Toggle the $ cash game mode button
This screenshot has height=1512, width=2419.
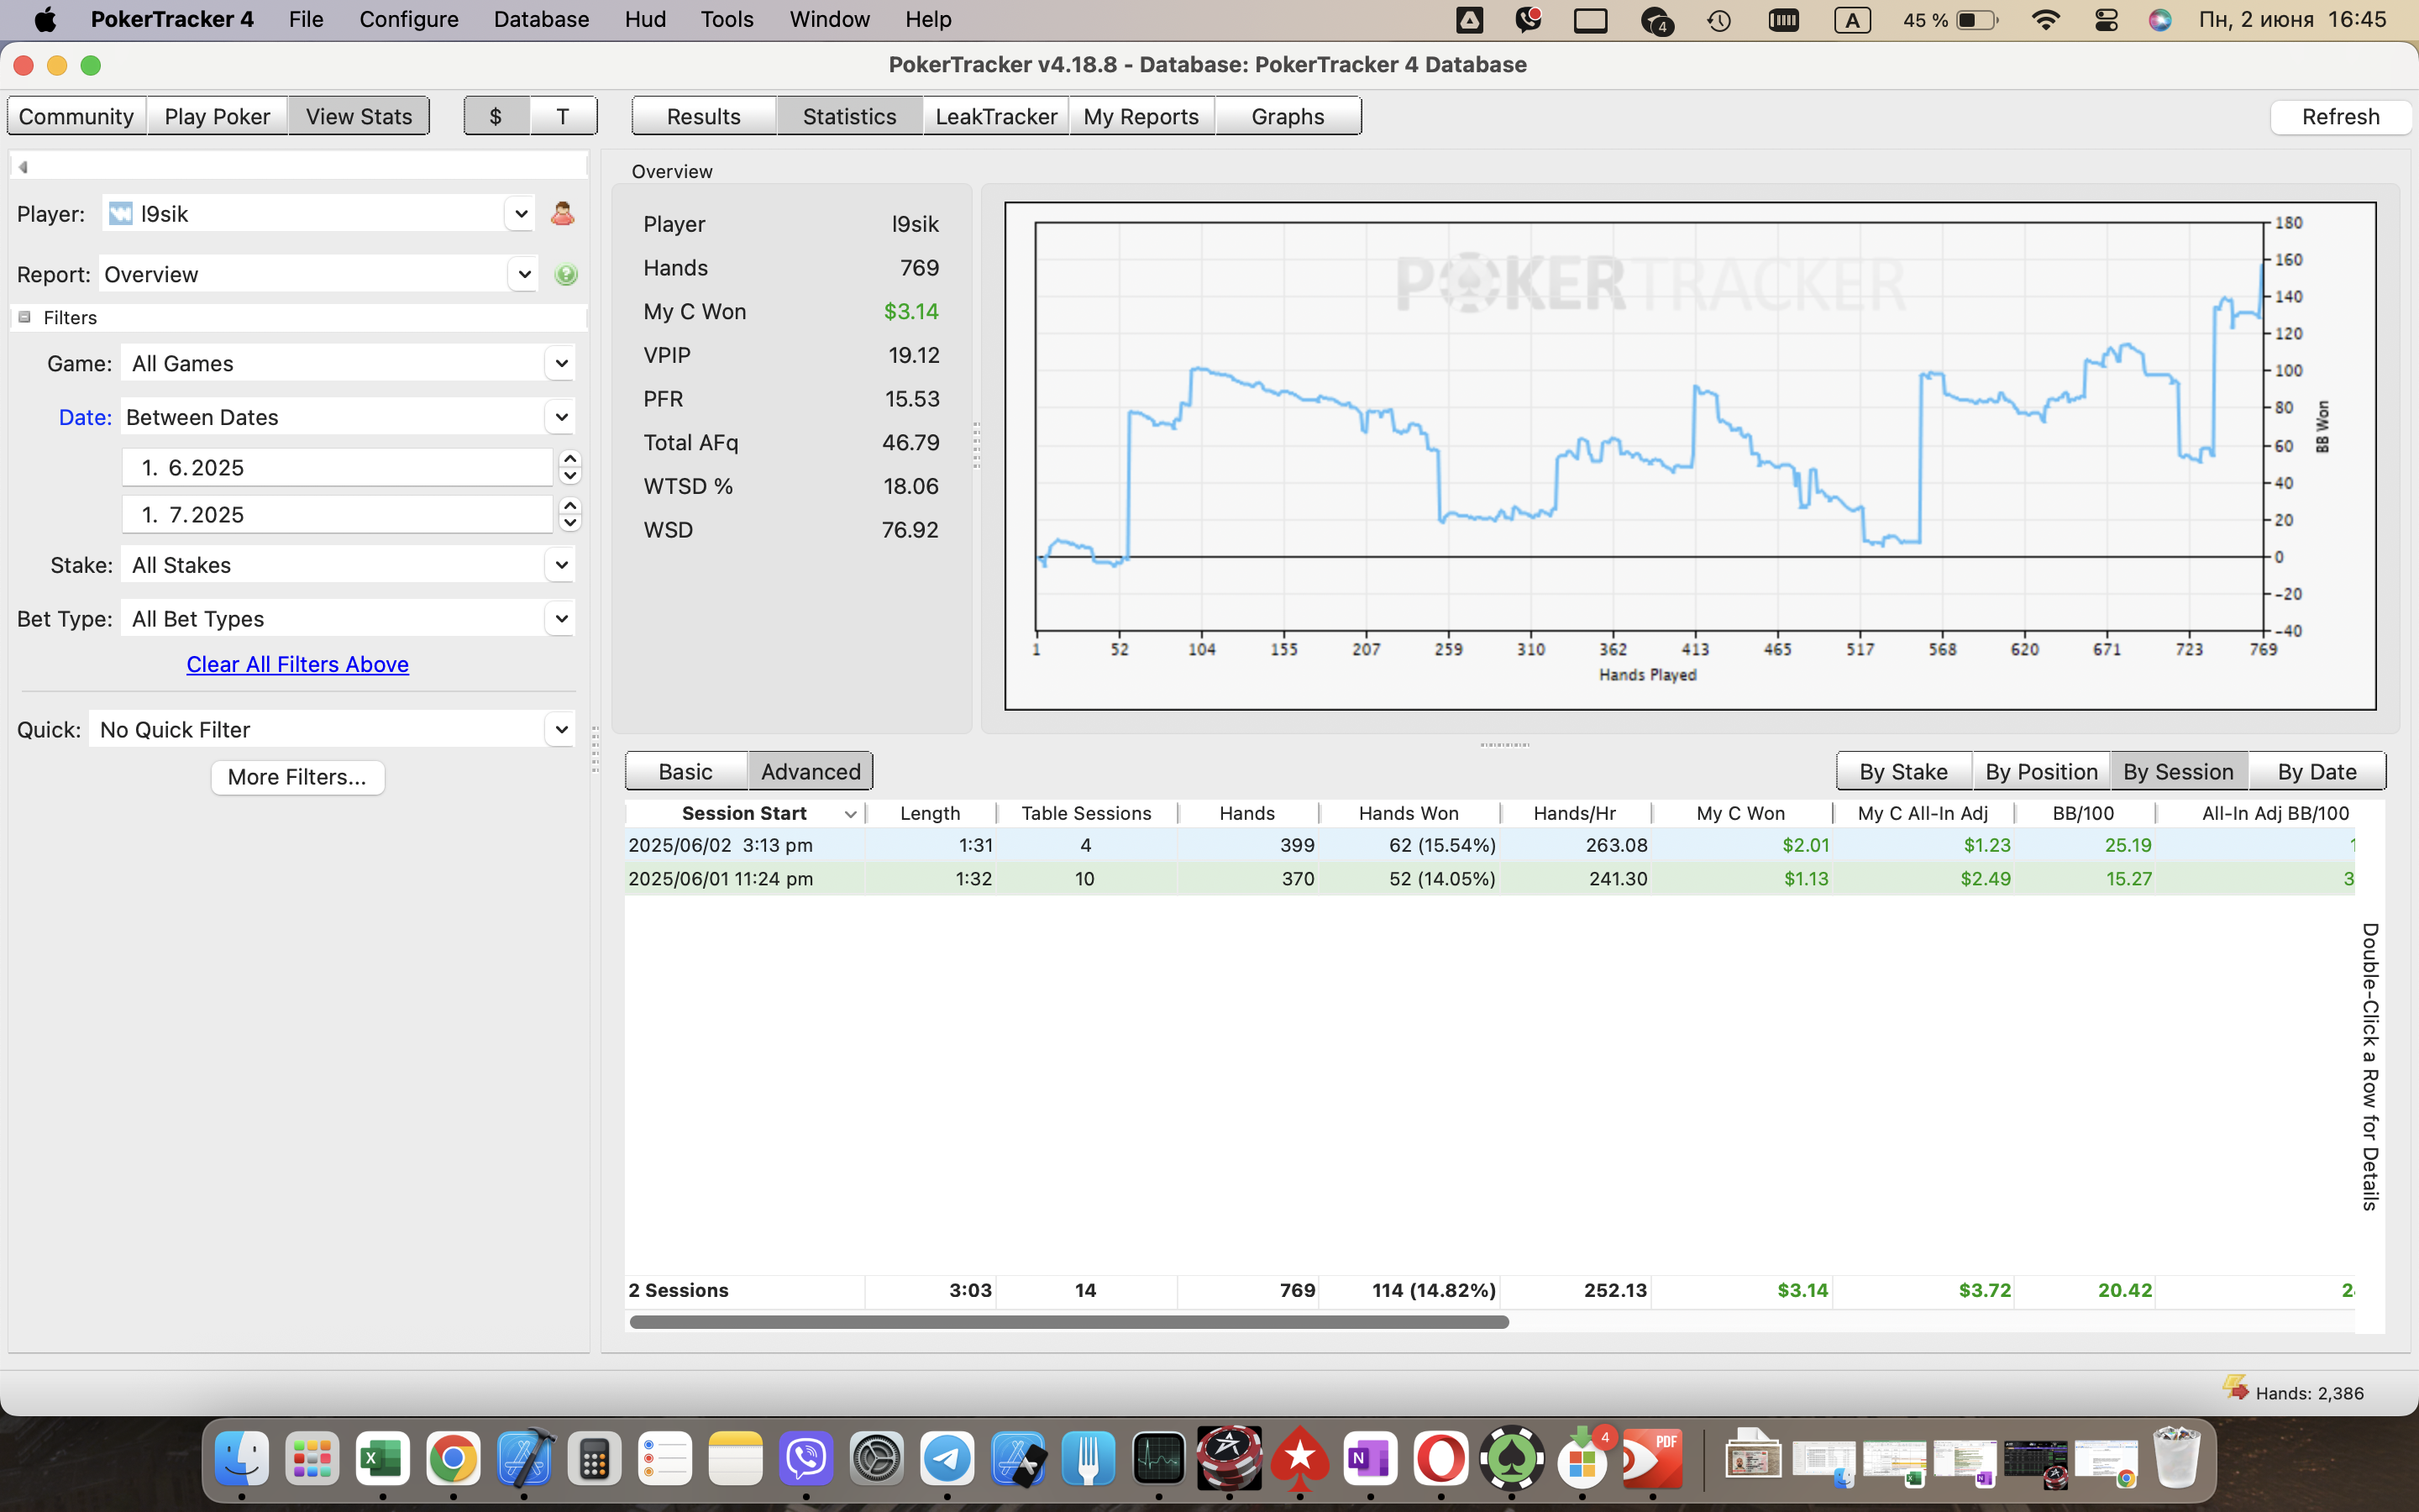click(496, 116)
